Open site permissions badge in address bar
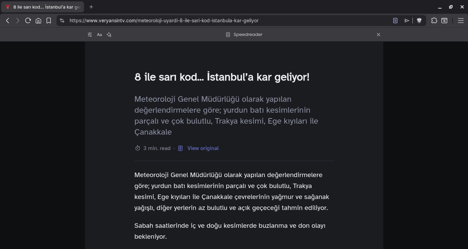 (x=62, y=20)
